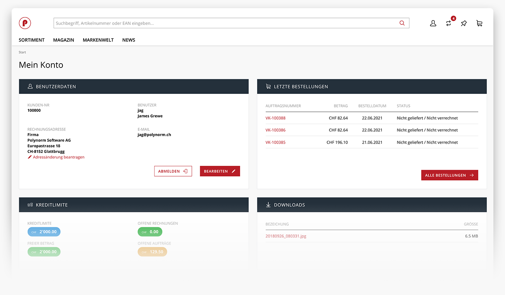Image resolution: width=505 pixels, height=295 pixels.
Task: Click the Start breadcrumb
Action: (x=22, y=52)
